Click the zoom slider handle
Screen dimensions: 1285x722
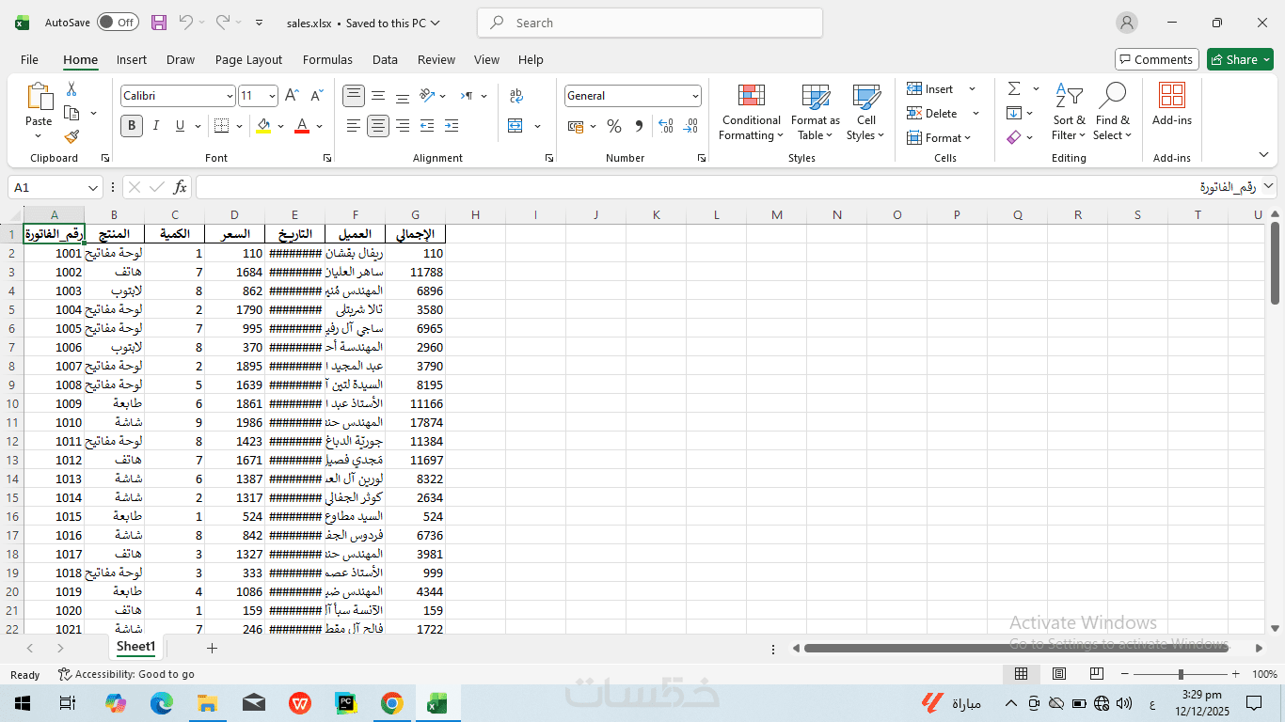1181,674
